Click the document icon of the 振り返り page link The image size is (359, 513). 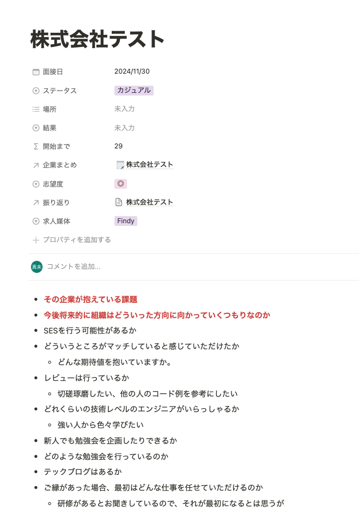point(119,202)
